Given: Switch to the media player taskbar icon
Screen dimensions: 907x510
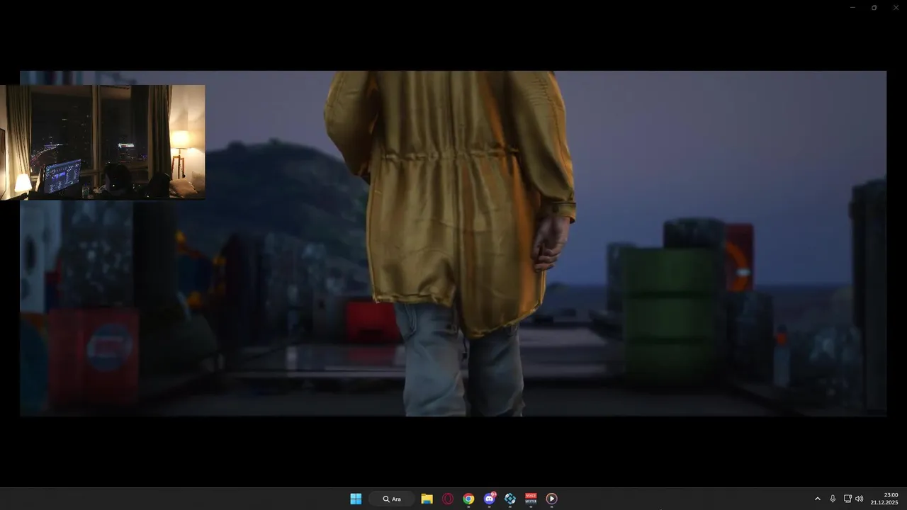Looking at the screenshot, I should [x=551, y=499].
